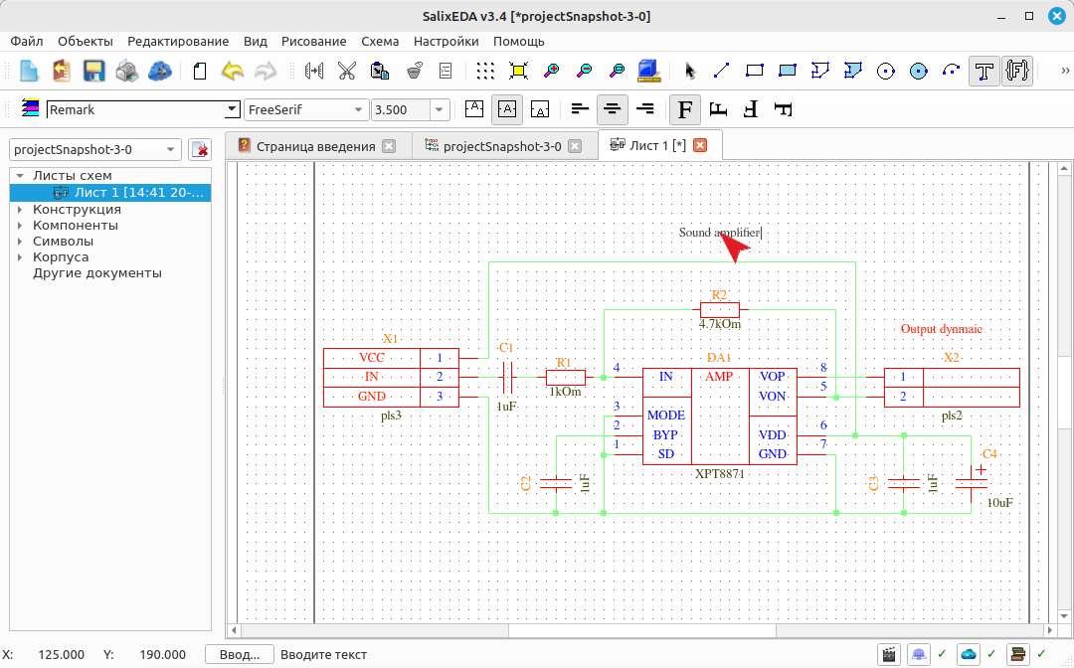The width and height of the screenshot is (1074, 668).
Task: Select the outline Circle tool
Action: pyautogui.click(x=886, y=71)
